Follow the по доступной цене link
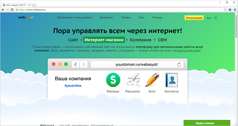Screen dimensions: 238x126 click(187, 50)
